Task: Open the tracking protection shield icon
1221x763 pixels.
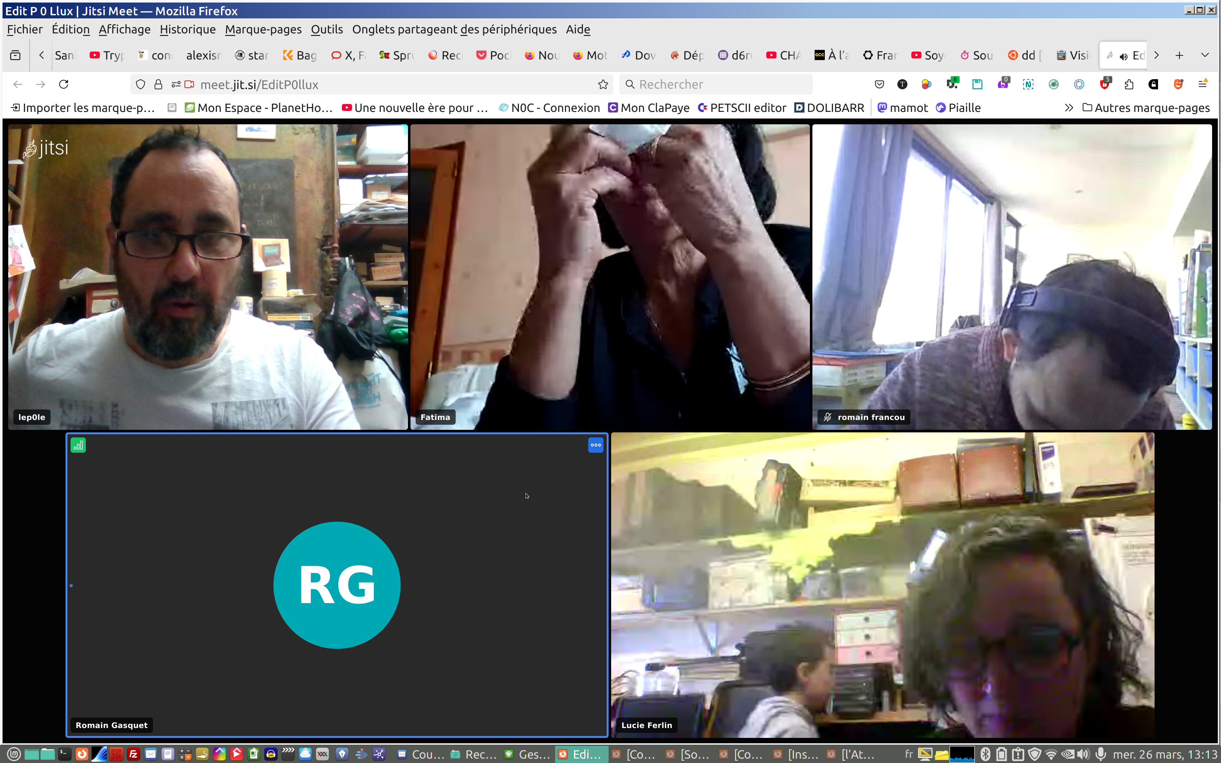Action: pyautogui.click(x=141, y=84)
